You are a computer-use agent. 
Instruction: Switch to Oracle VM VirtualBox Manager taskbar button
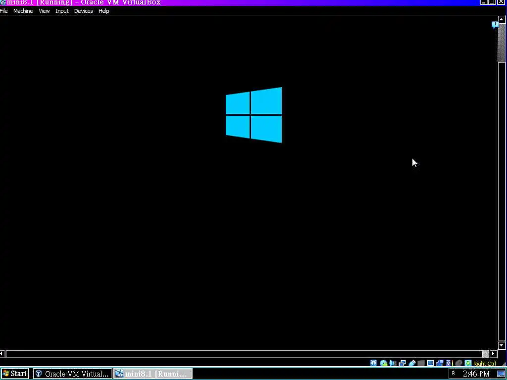coord(73,374)
